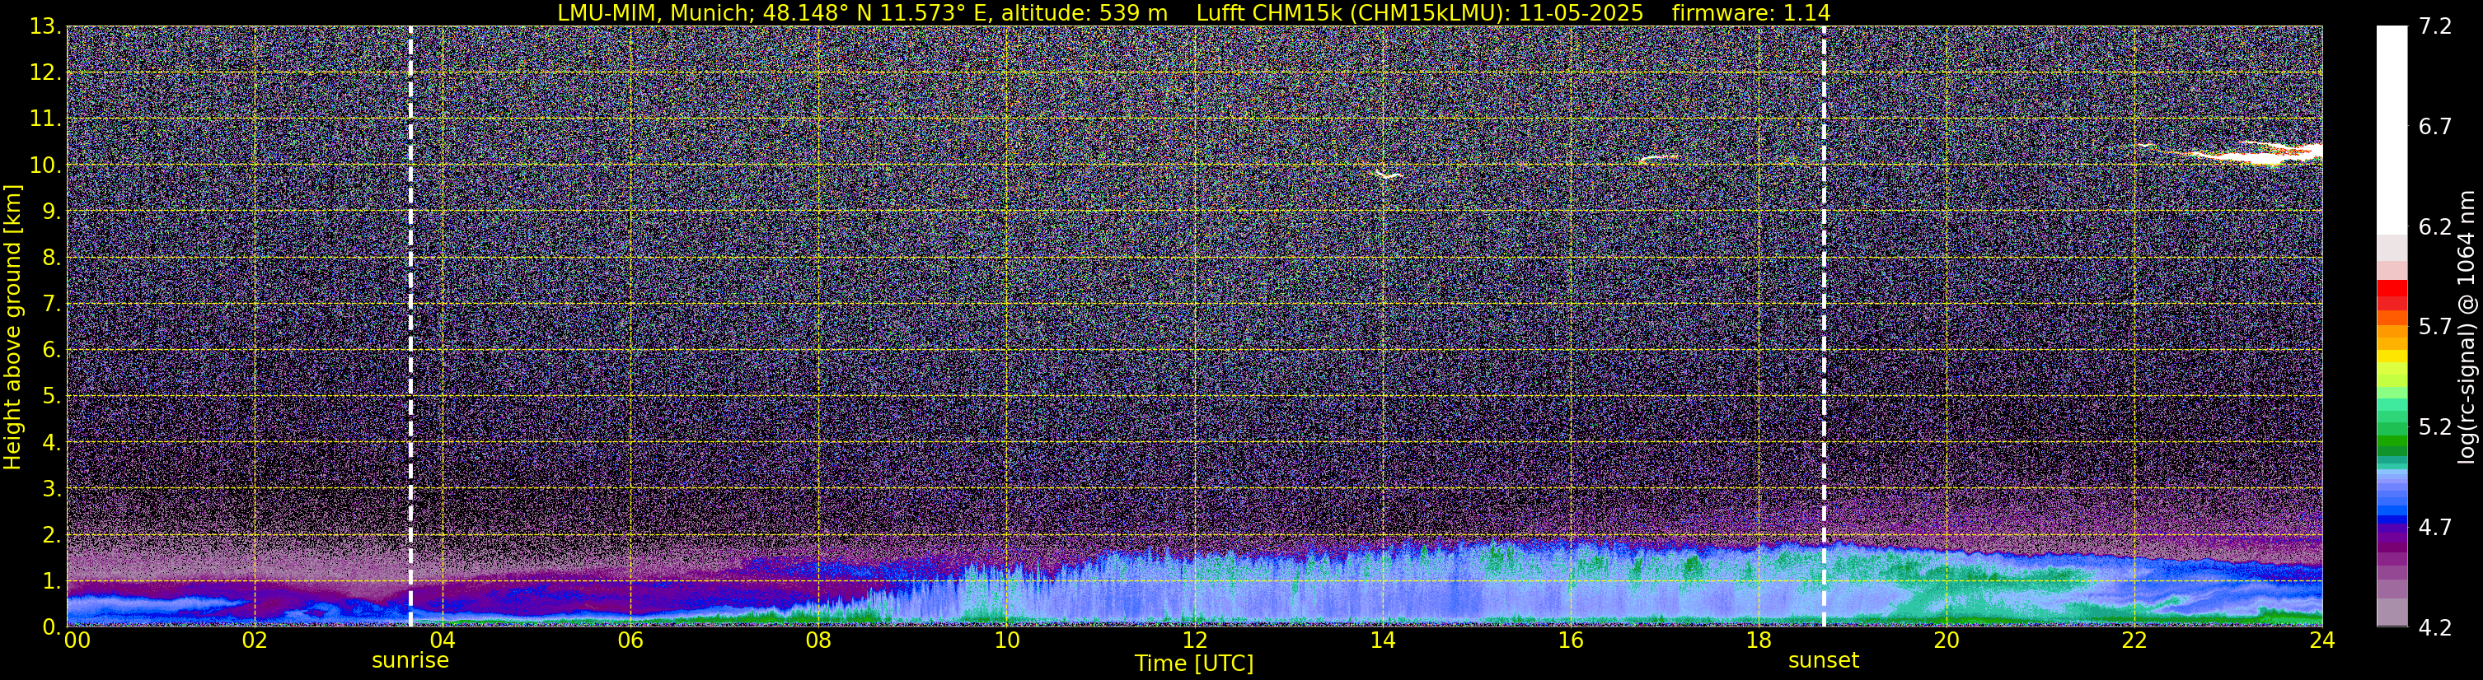Click the white top section of the colorbar
Viewport: 2483px width, 680px height.
click(2392, 130)
